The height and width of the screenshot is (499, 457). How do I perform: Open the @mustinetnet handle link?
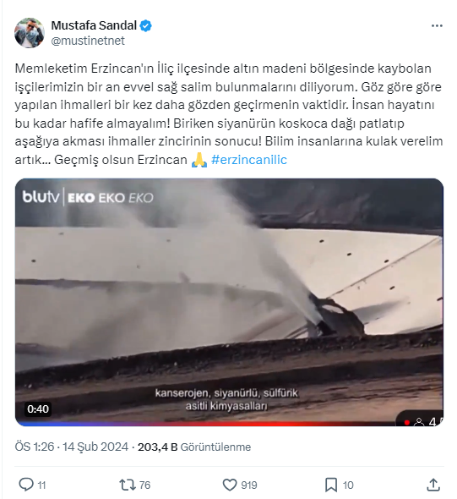(88, 41)
